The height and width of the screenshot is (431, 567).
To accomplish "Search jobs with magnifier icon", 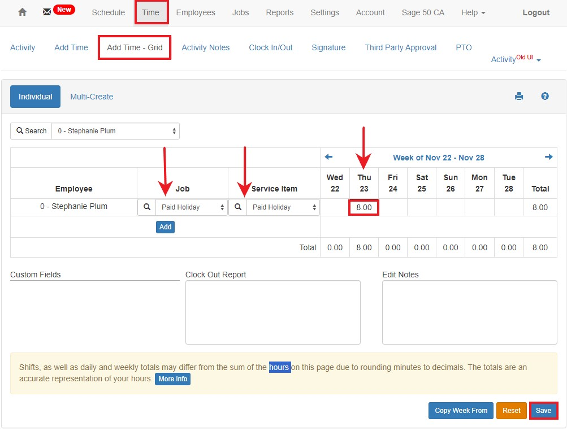I will tap(147, 207).
